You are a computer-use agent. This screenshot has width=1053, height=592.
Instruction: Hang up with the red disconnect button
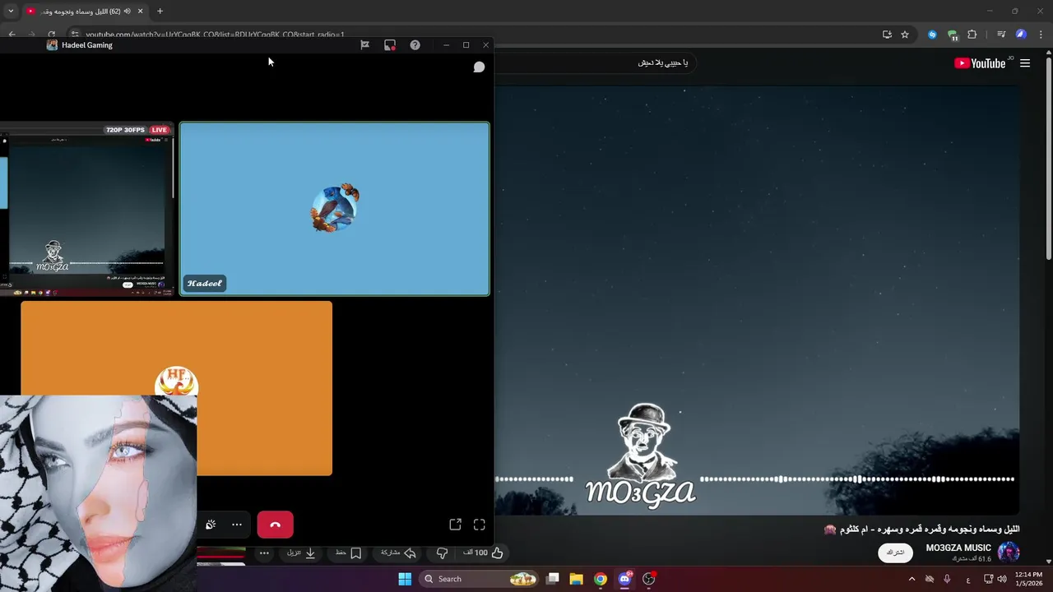coord(275,525)
